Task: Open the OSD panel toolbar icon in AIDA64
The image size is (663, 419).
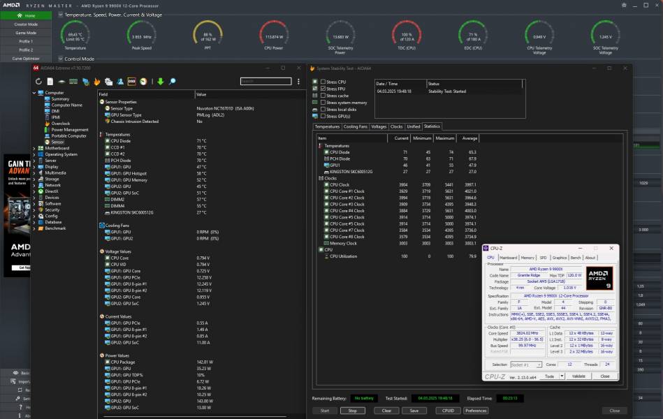Action: (x=131, y=82)
